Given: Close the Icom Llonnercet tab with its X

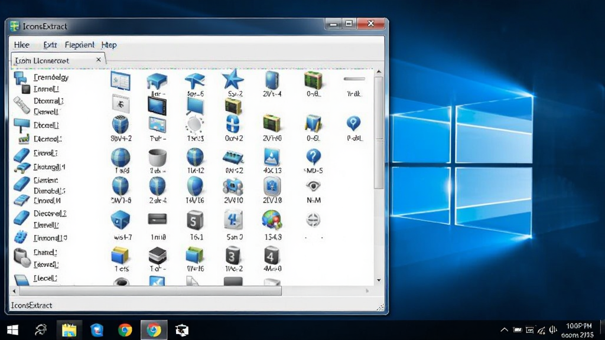Looking at the screenshot, I should coord(99,60).
